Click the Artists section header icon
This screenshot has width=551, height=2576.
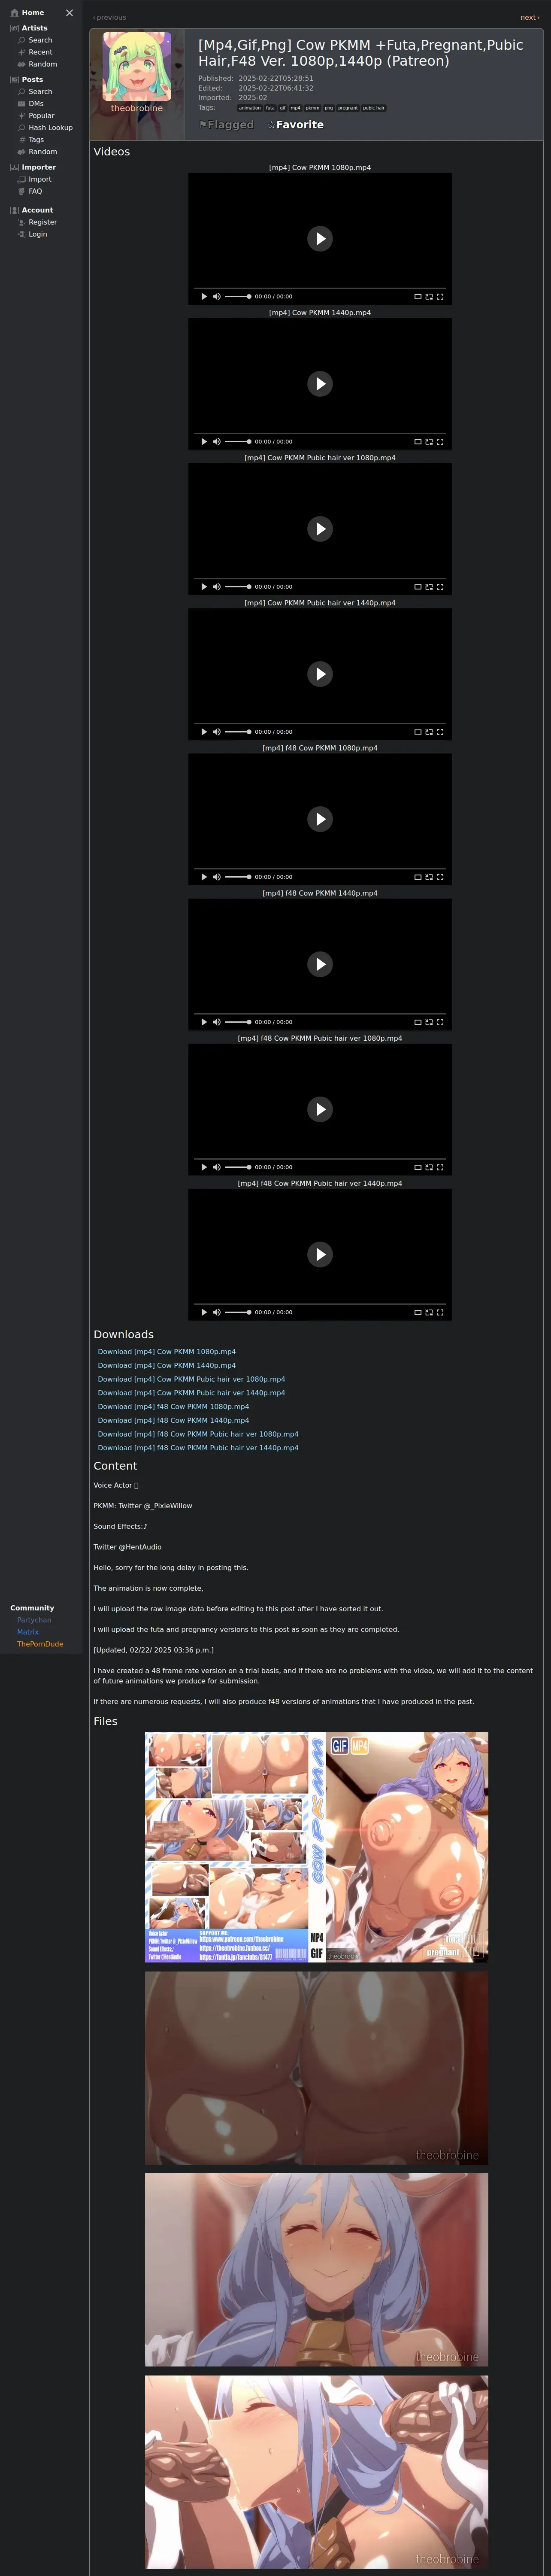click(x=14, y=28)
